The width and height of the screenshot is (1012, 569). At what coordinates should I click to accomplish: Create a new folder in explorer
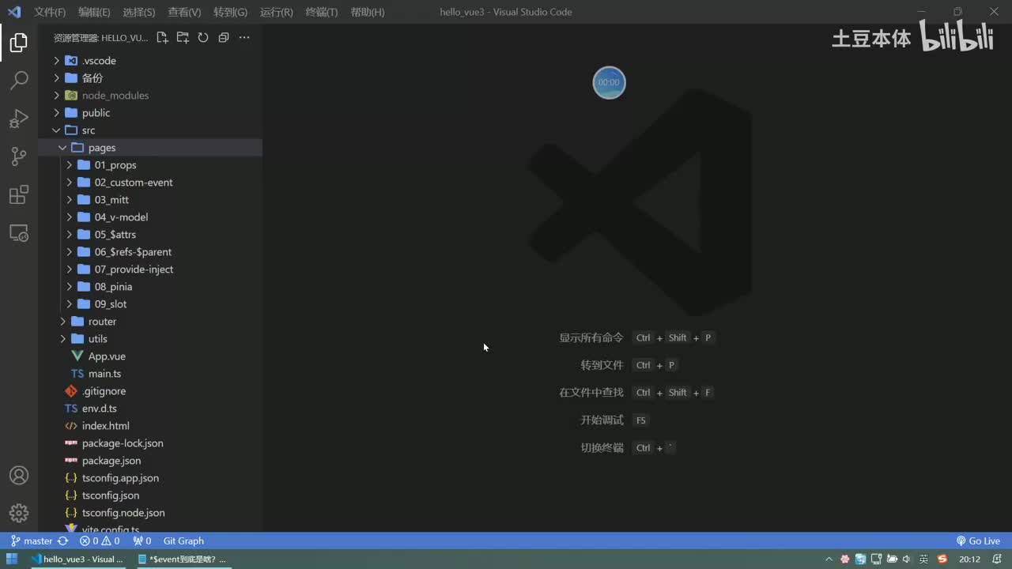[x=183, y=38]
